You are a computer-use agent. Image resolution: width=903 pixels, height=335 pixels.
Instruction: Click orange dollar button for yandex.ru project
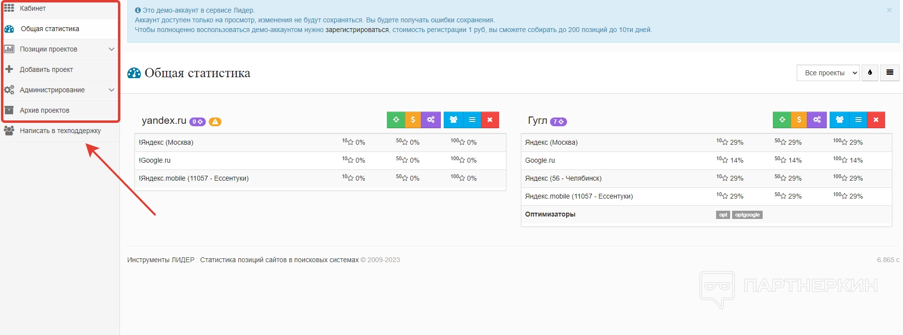(x=413, y=120)
